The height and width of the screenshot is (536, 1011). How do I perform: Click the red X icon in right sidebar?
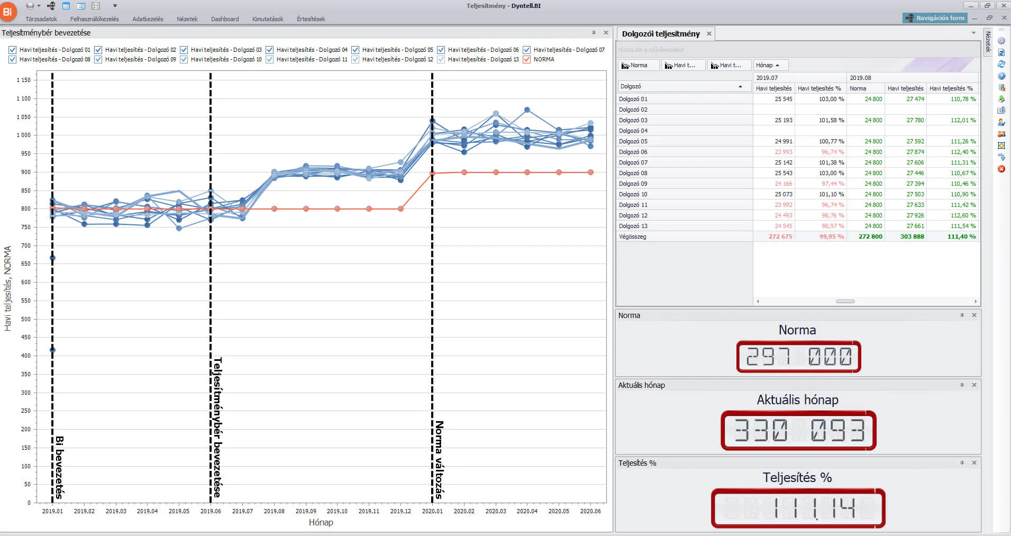point(1001,169)
